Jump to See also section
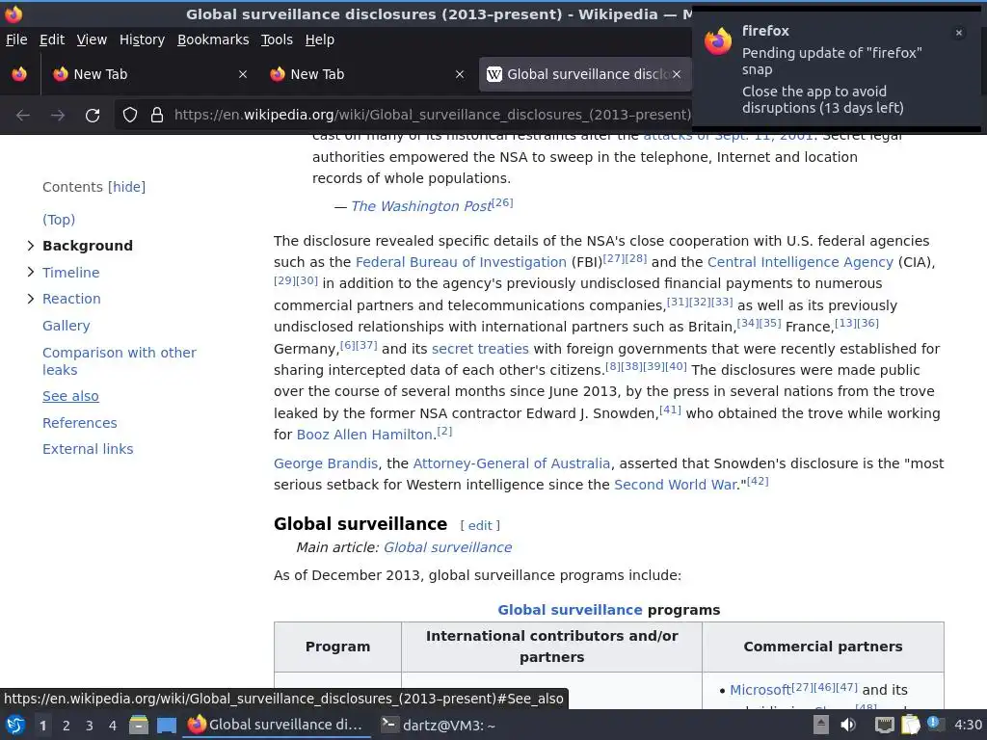Screen dimensions: 987x740 tap(70, 396)
